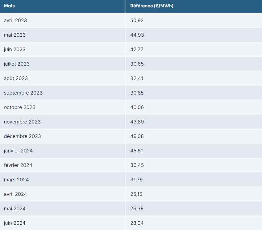Click the value 30,65
Screen dimensions: 262x230
tap(137, 64)
